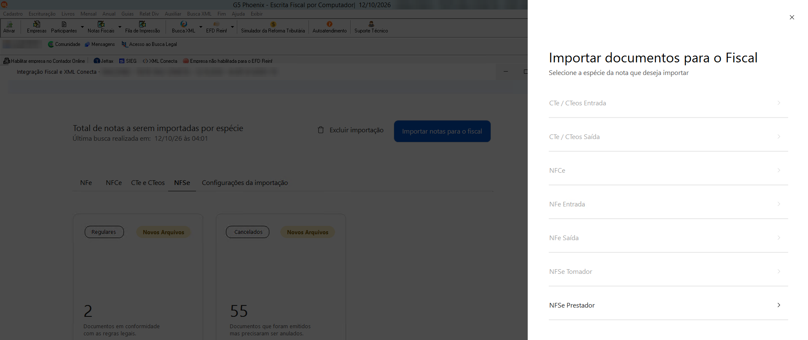The width and height of the screenshot is (808, 340).
Task: Click the Regulares filter button
Action: click(x=104, y=232)
